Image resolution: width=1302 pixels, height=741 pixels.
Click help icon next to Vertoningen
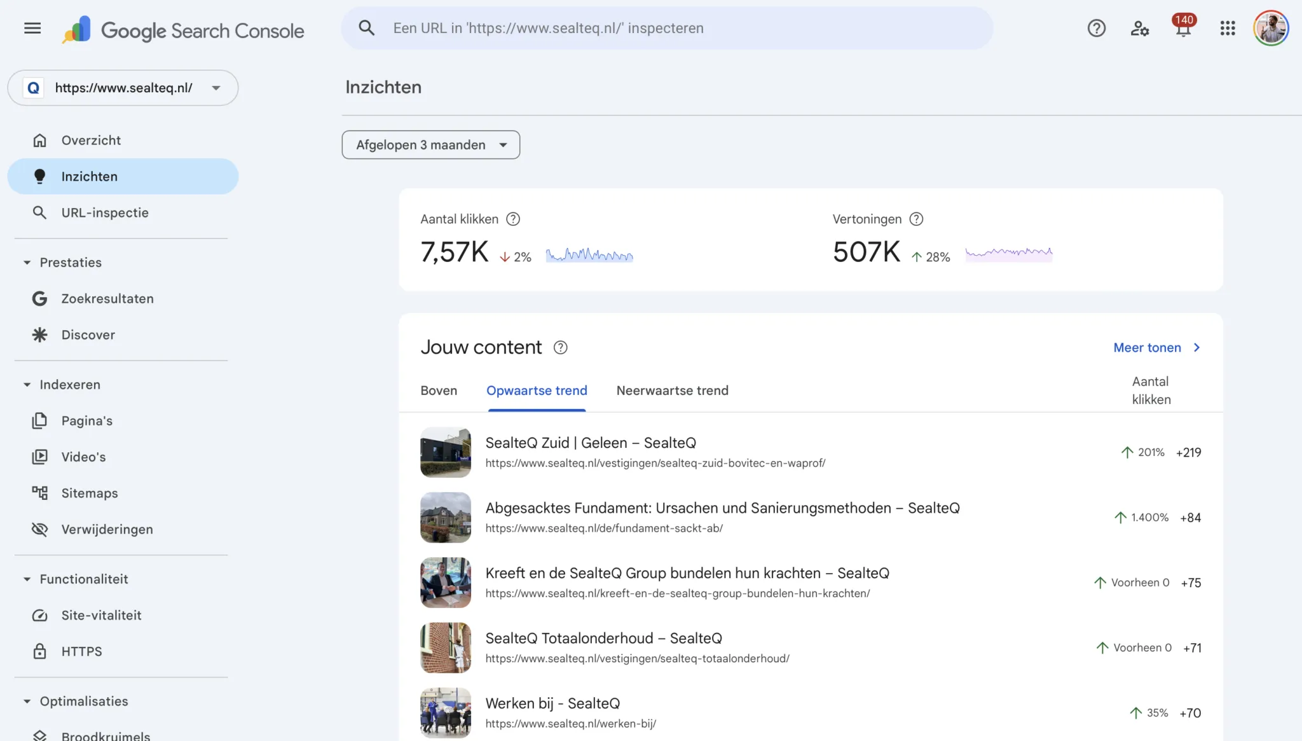915,219
